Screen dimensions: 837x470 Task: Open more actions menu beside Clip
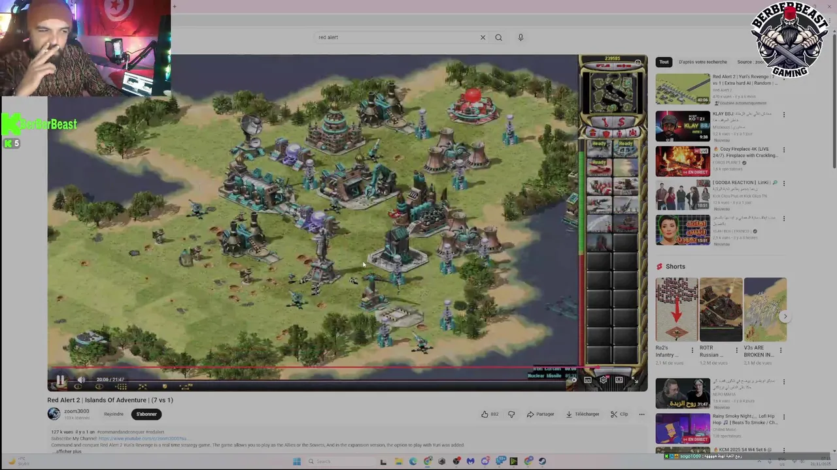[641, 414]
